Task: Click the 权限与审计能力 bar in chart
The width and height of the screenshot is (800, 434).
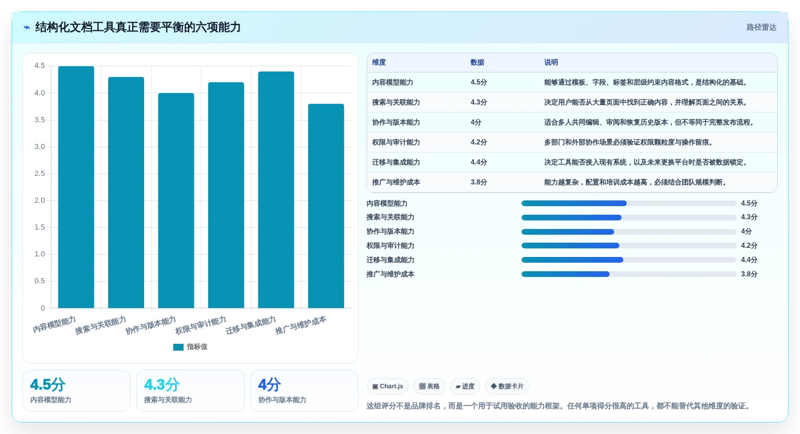Action: (226, 195)
